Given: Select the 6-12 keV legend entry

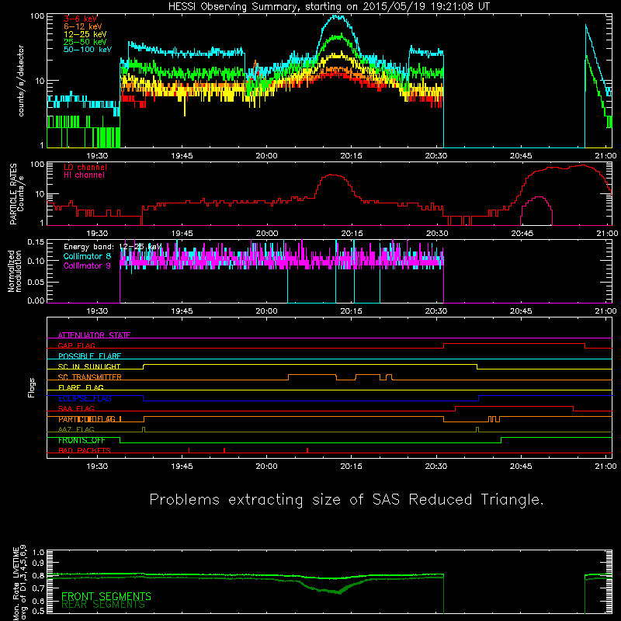Looking at the screenshot, I should click(83, 26).
